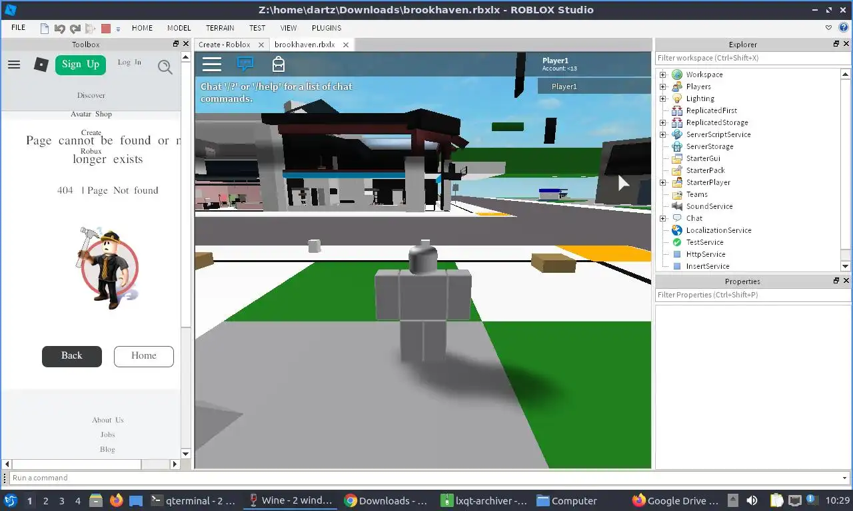Click the Avatar Shop link
Image resolution: width=853 pixels, height=511 pixels.
tap(91, 114)
